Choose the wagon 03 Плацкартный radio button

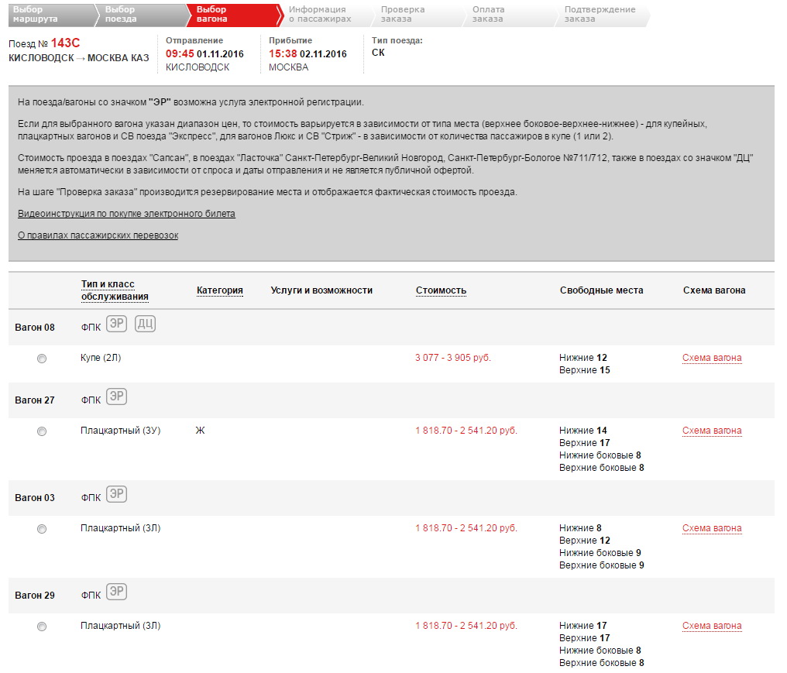42,529
